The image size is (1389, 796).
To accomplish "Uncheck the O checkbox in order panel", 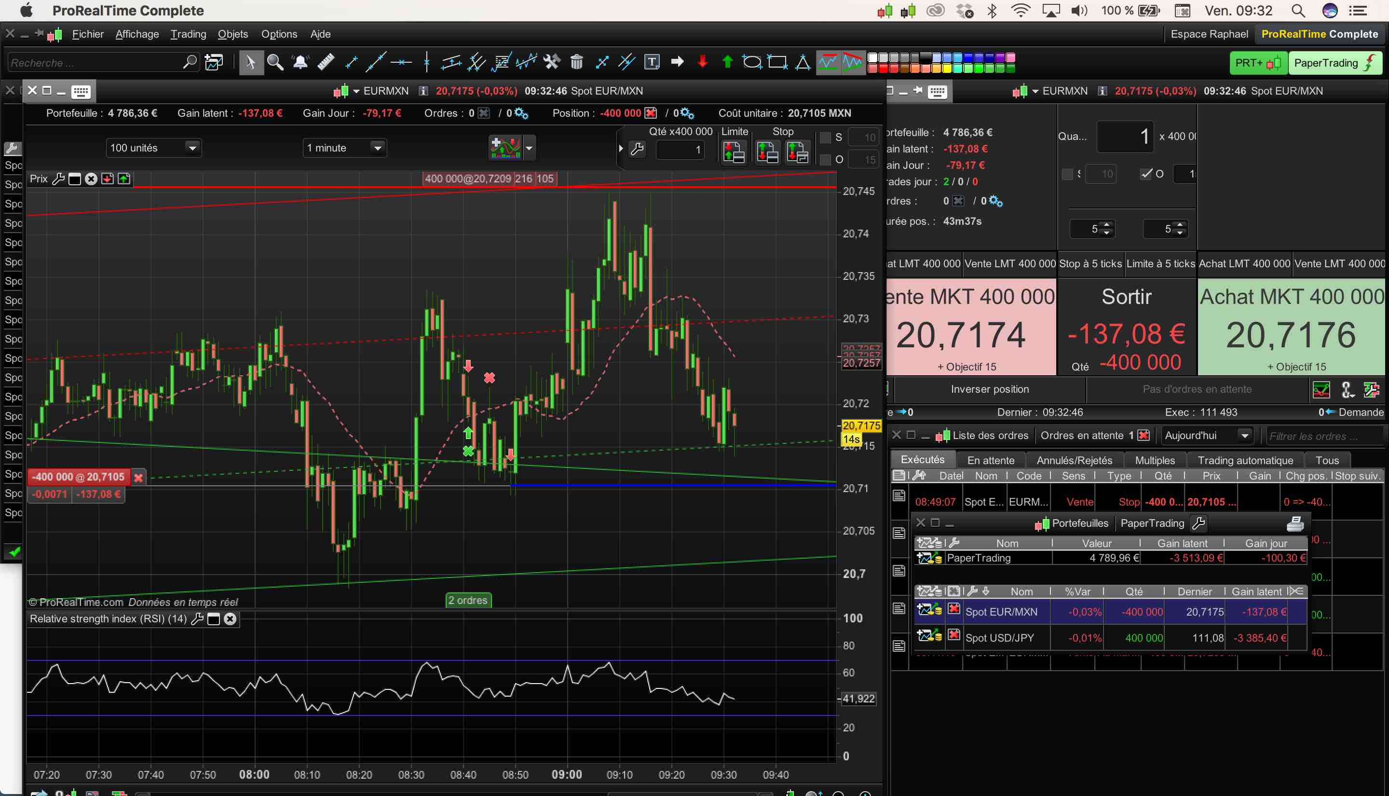I will (1146, 174).
